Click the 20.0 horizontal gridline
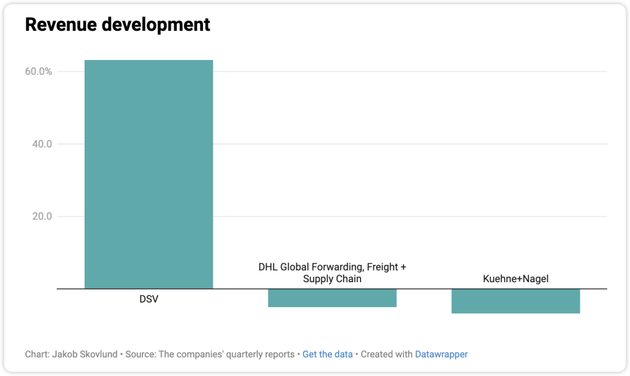This screenshot has width=630, height=376. pyautogui.click(x=408, y=216)
